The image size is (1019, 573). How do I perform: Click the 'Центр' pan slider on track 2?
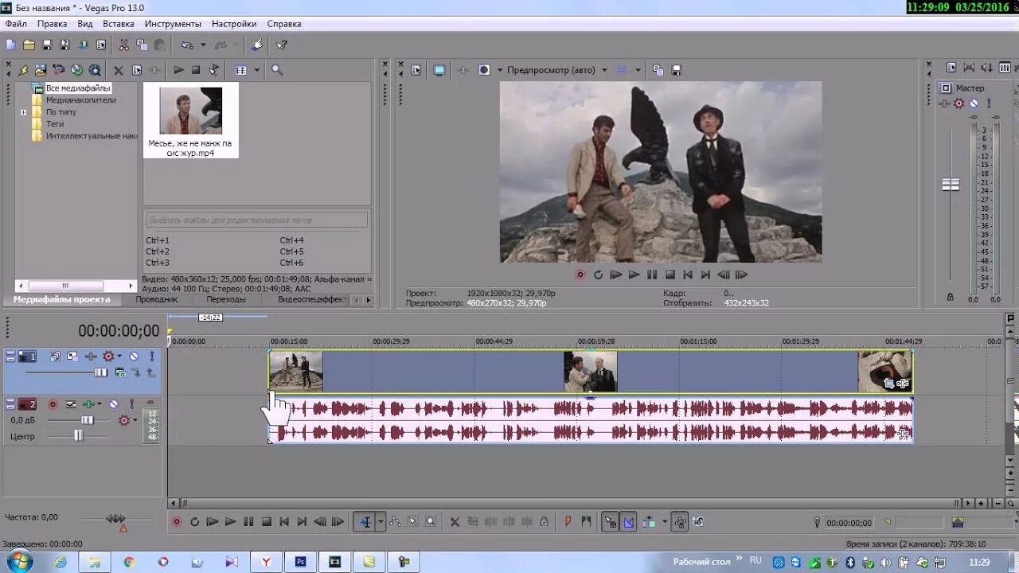(x=78, y=435)
